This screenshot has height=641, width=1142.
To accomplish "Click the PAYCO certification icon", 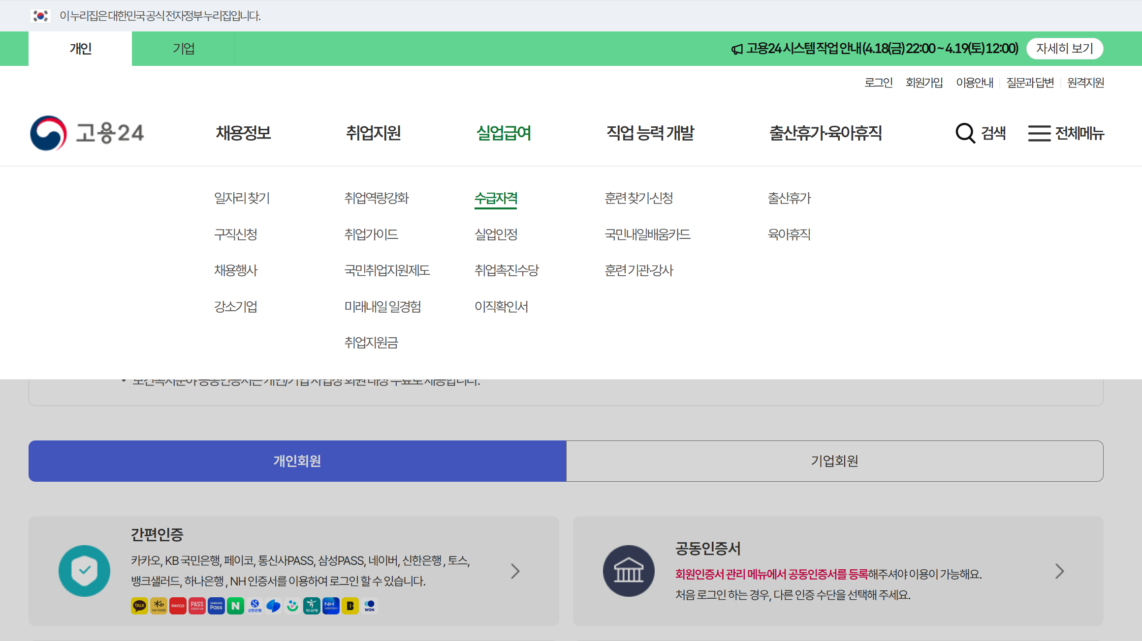I will pos(178,606).
